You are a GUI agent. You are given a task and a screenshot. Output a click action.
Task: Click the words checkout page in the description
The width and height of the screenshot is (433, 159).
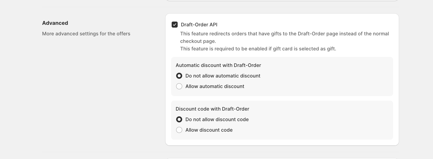(x=198, y=41)
